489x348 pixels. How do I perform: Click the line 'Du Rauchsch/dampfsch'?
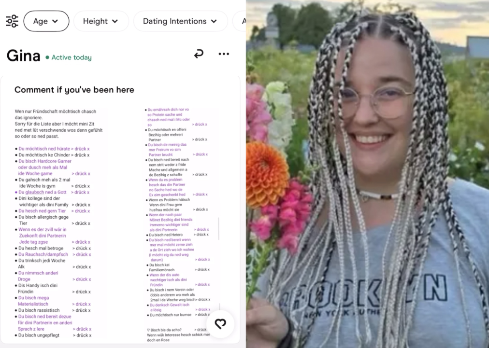[x=43, y=254]
